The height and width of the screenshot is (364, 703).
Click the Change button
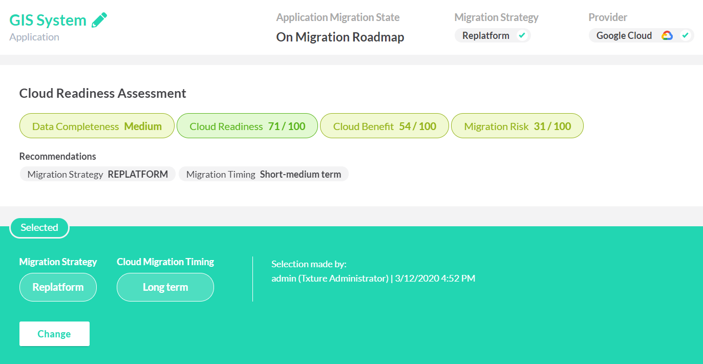pos(54,334)
